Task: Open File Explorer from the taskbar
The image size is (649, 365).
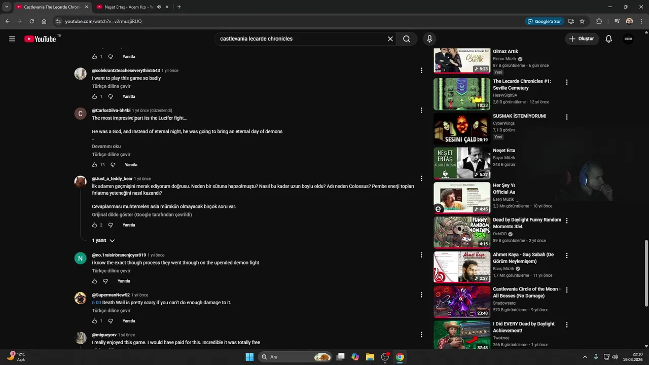Action: (370, 357)
